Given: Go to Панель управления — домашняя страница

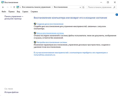Looking at the screenshot, I should tap(14, 17).
